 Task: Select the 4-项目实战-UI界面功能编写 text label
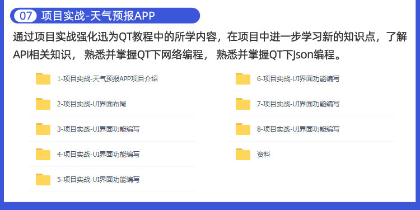(99, 155)
